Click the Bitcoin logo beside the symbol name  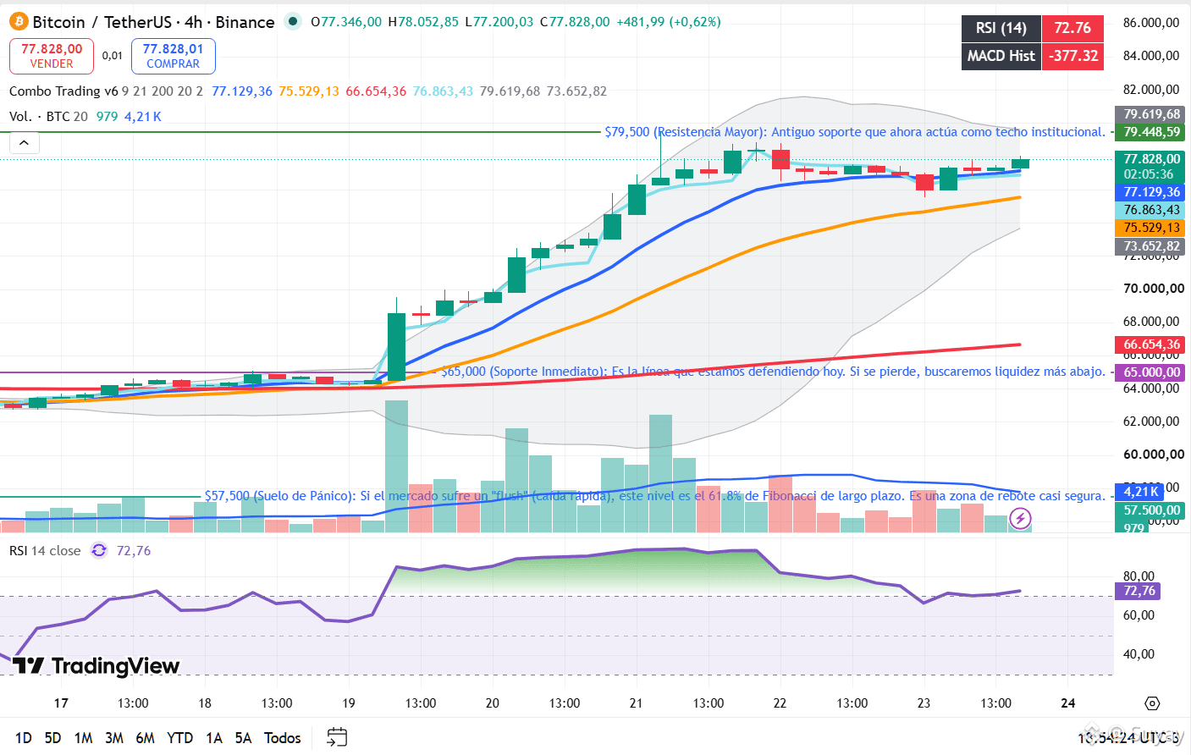[x=19, y=22]
